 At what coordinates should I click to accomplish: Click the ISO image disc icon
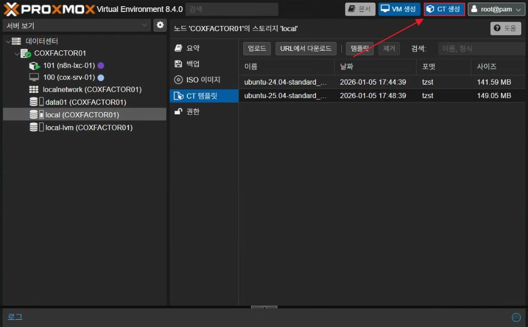coord(178,79)
